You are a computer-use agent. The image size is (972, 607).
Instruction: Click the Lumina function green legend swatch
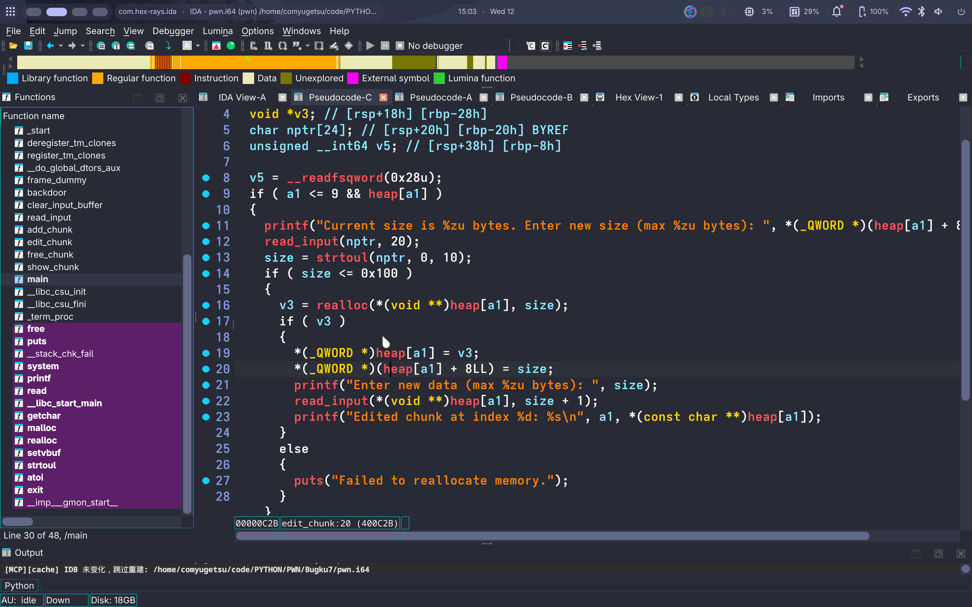click(439, 78)
